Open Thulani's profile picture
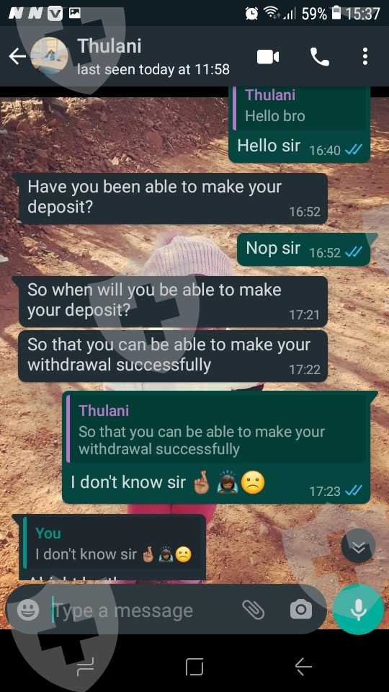 (50, 56)
